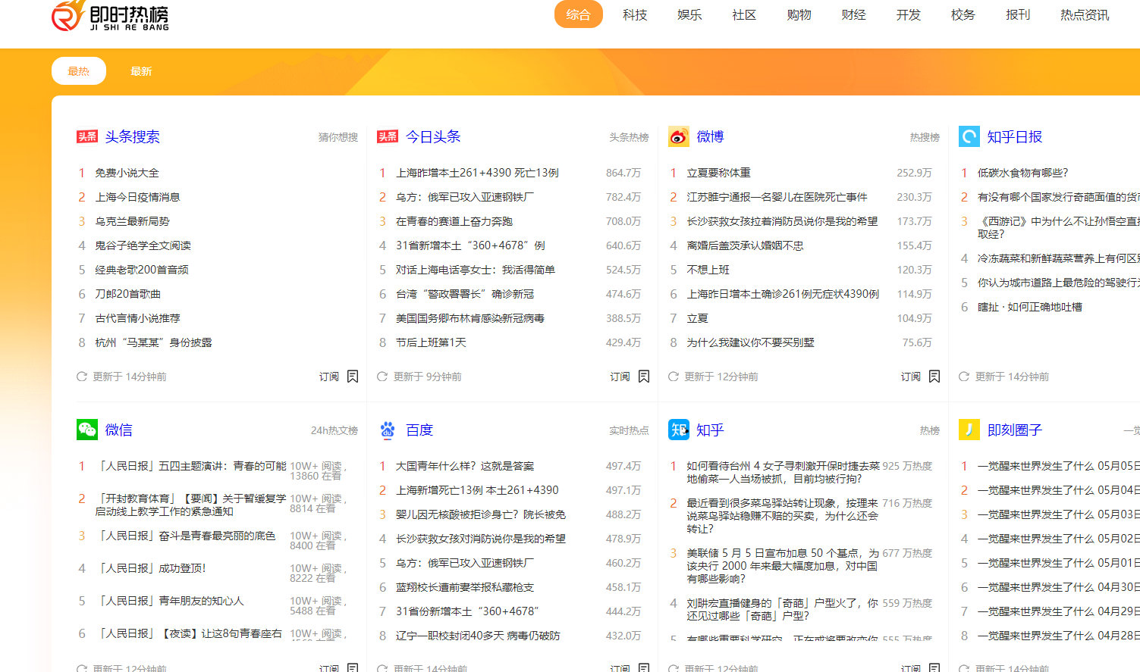Open Baidu item 蓝翔校长遭前妻举报私藏枪支
The image size is (1140, 672).
pos(465,587)
